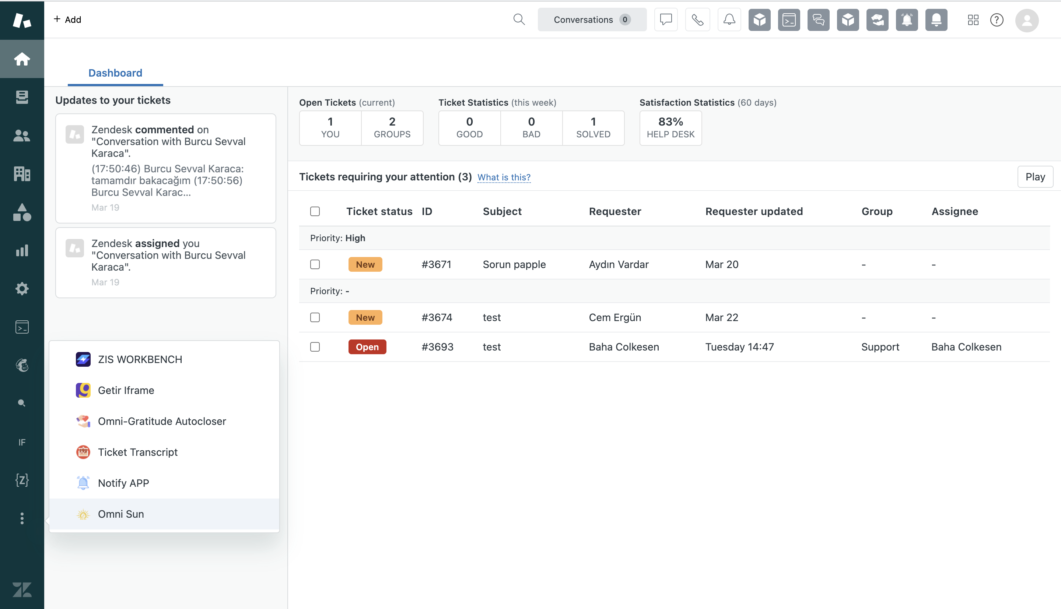Open the shapes apps icon in sidebar
The image size is (1061, 609).
(x=22, y=212)
